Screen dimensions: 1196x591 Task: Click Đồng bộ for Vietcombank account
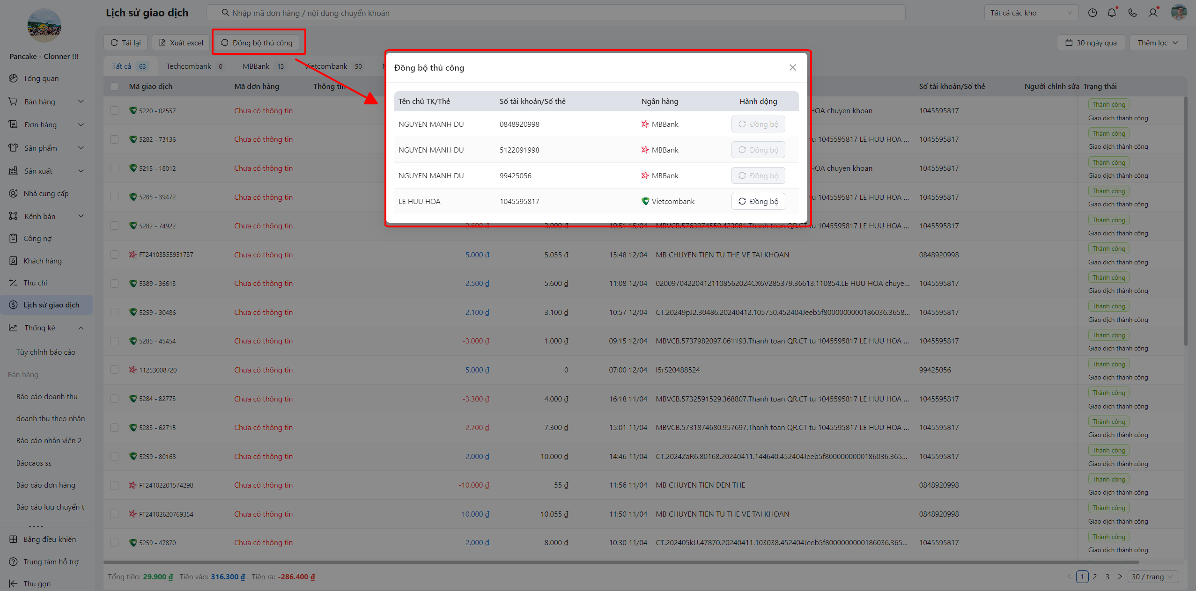click(758, 201)
